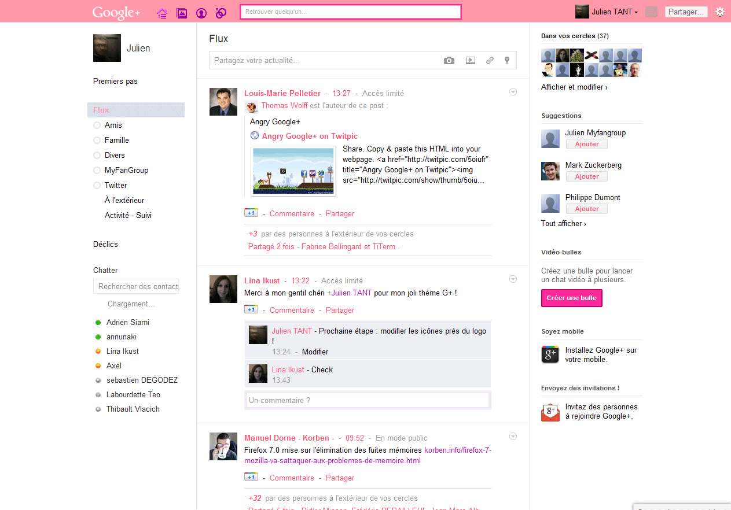This screenshot has width=731, height=510.
Task: Open the Profile icon in top bar
Action: (201, 13)
